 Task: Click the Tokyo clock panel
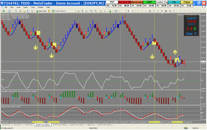[x=186, y=4]
